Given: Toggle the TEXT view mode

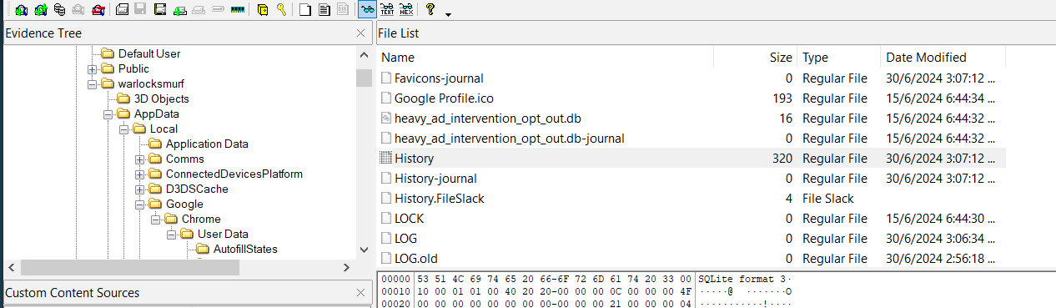Looking at the screenshot, I should [x=387, y=10].
